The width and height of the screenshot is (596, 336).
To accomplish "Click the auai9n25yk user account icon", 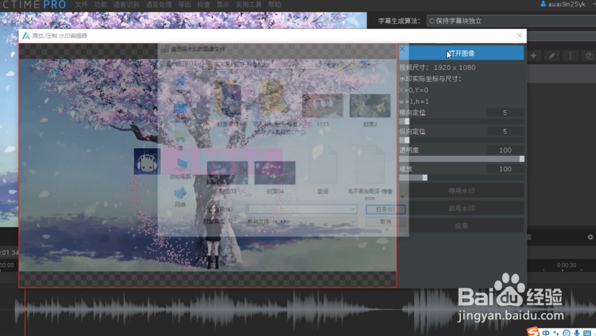I will click(x=543, y=4).
